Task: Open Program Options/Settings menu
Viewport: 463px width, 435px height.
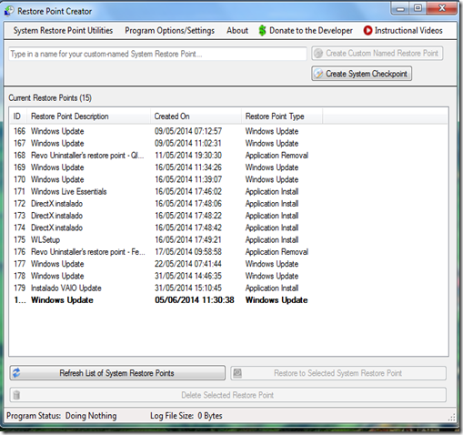Action: (x=169, y=31)
